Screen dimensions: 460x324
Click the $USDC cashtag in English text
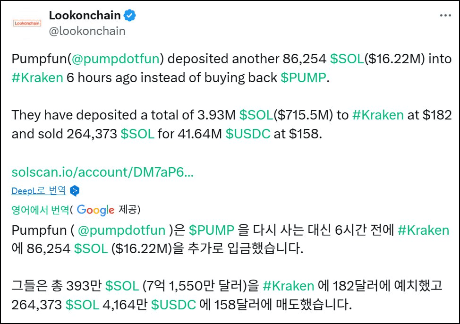point(248,134)
